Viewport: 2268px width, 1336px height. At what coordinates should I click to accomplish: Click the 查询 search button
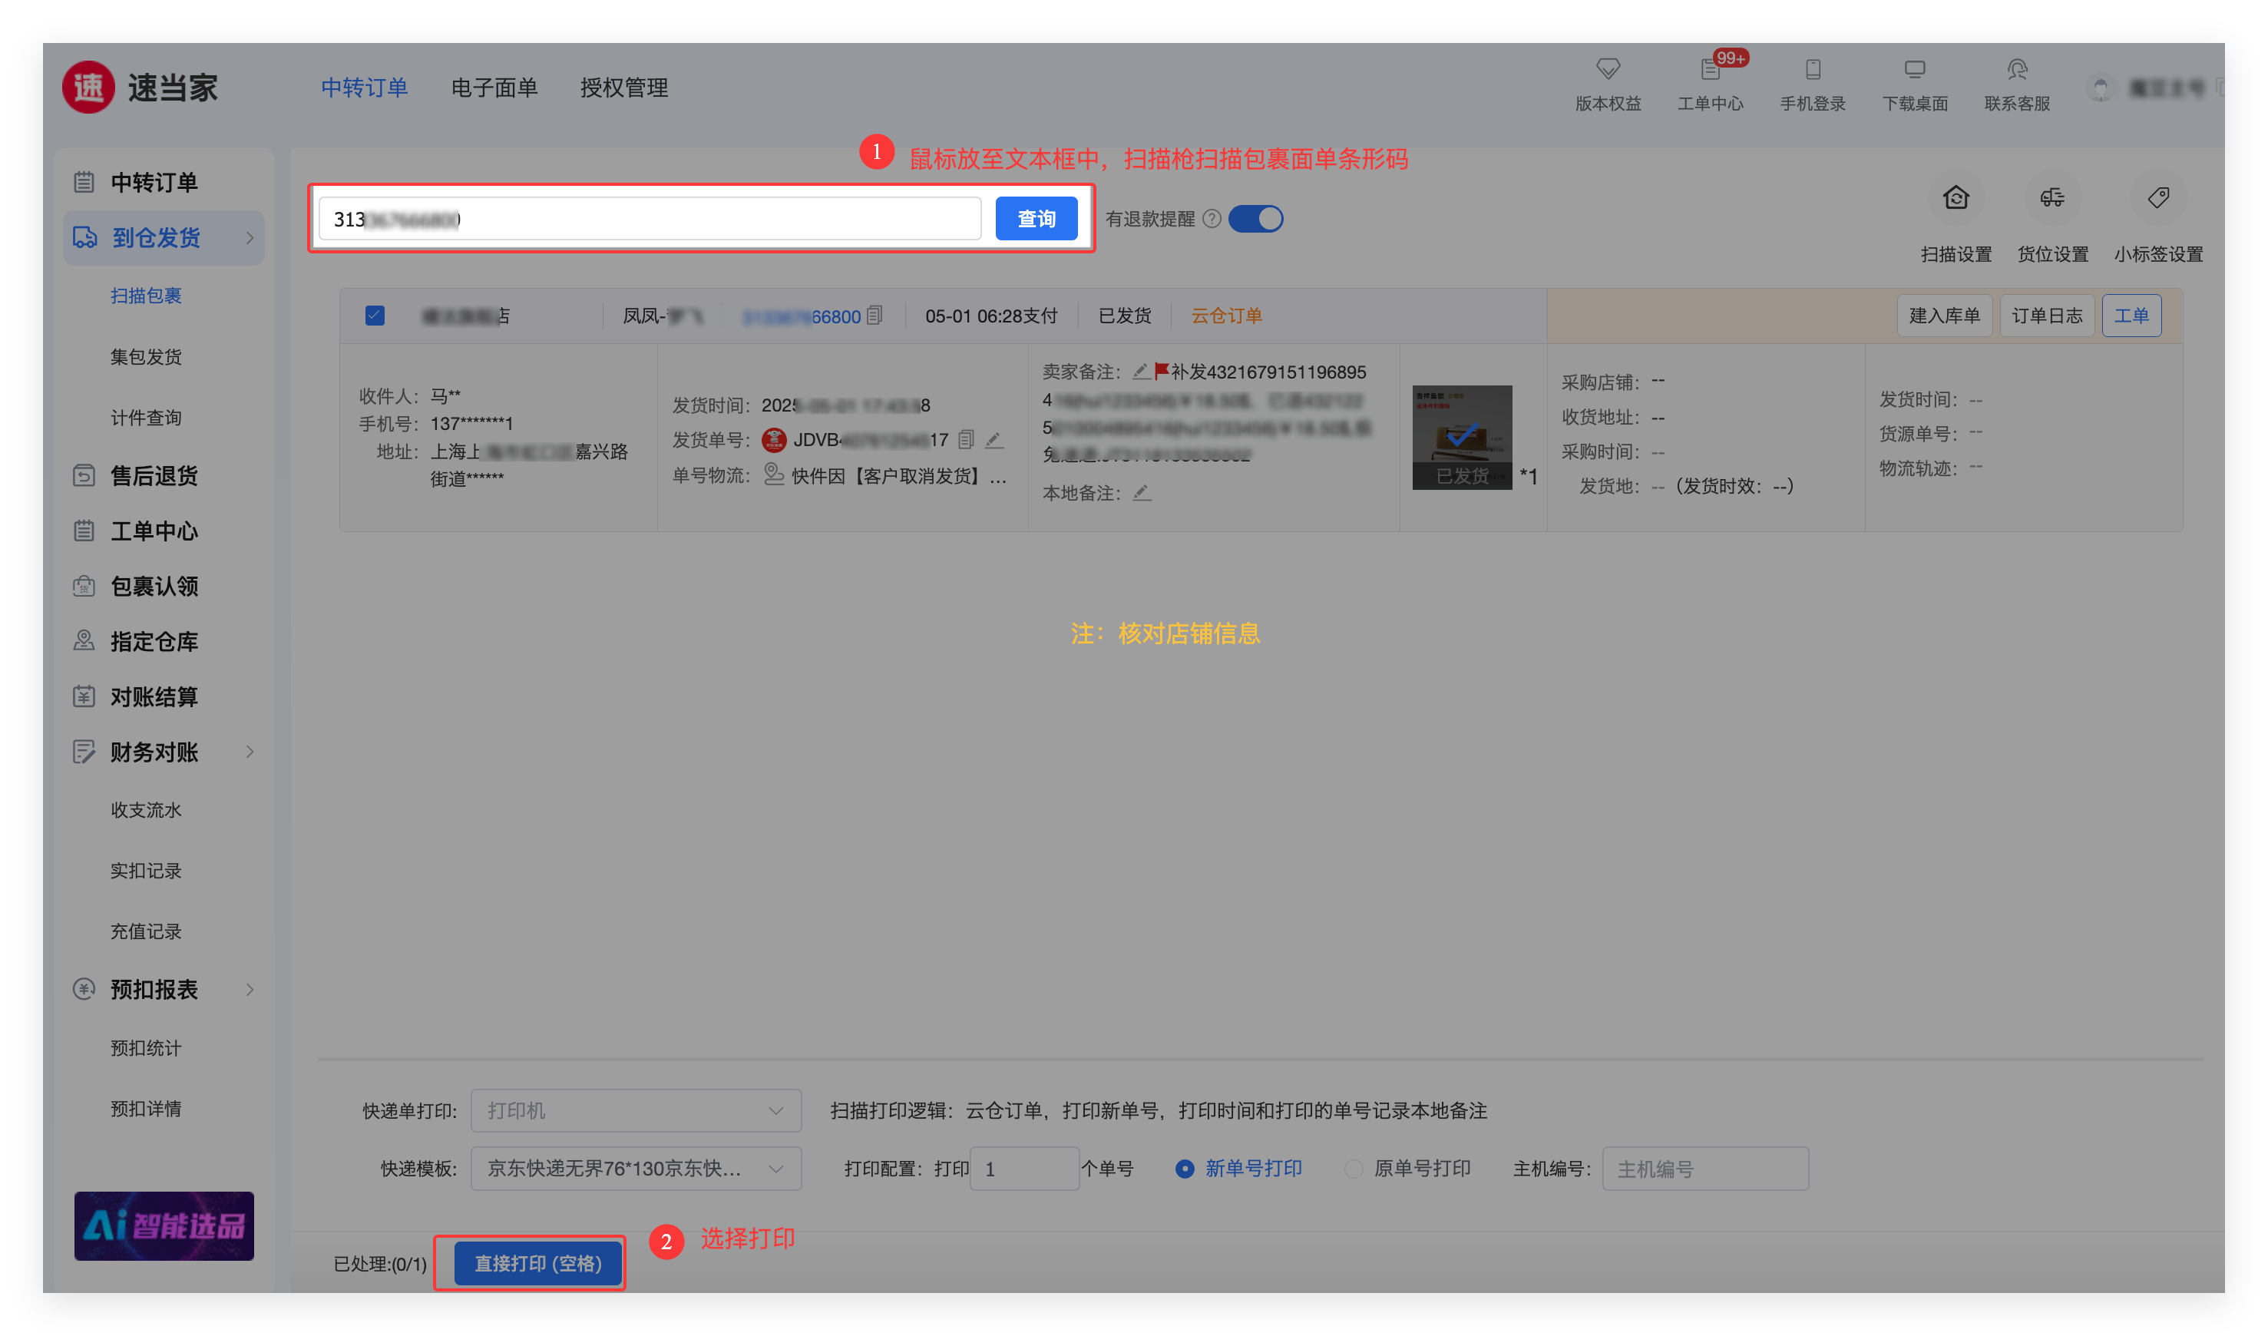pyautogui.click(x=1036, y=219)
